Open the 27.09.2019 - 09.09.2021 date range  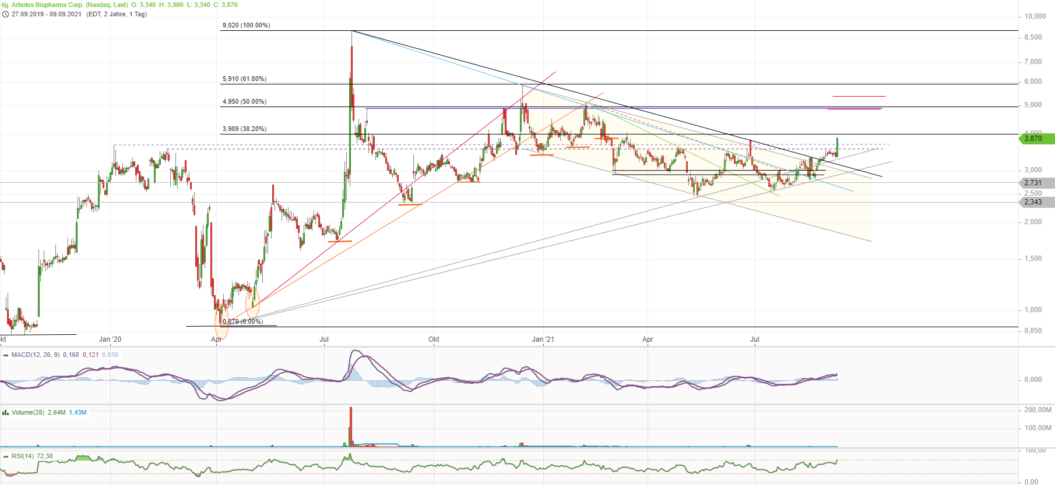pos(47,14)
